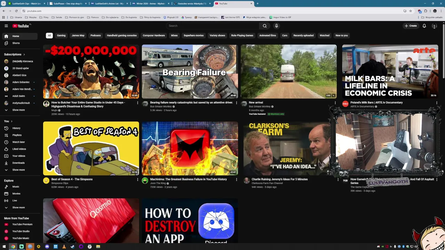Open Music under Explore
The height and width of the screenshot is (250, 445).
click(x=19, y=186)
